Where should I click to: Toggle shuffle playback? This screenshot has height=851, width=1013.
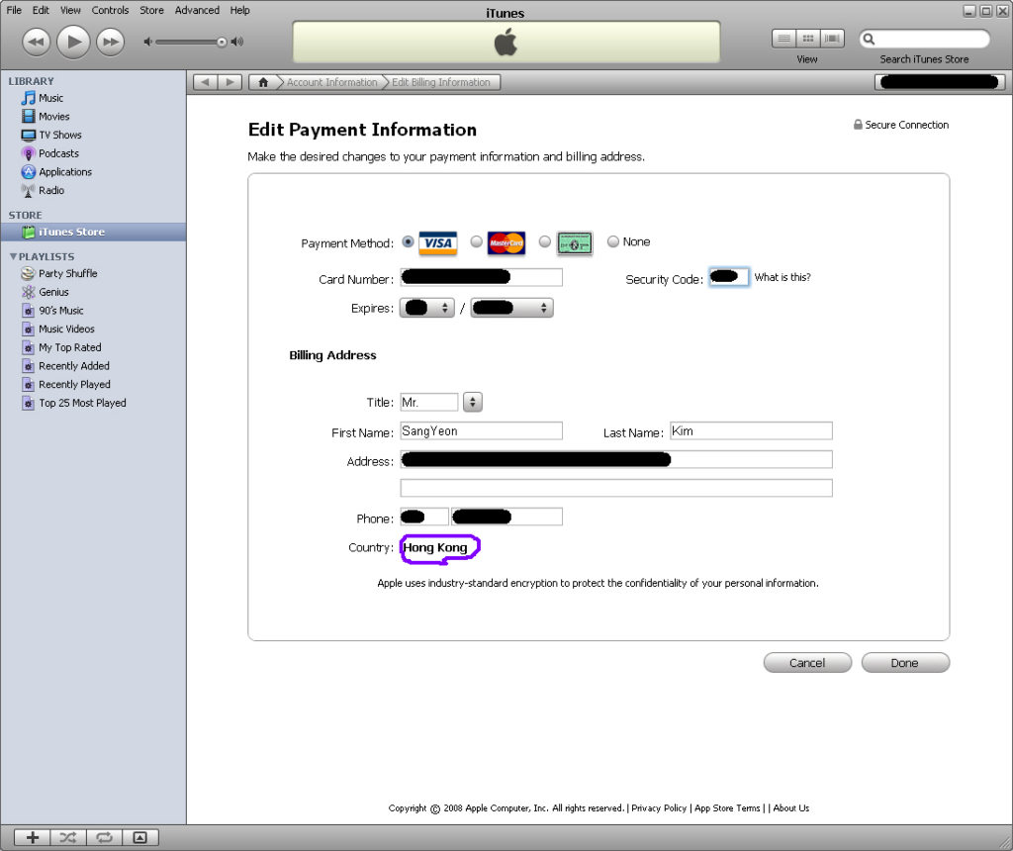(x=68, y=838)
